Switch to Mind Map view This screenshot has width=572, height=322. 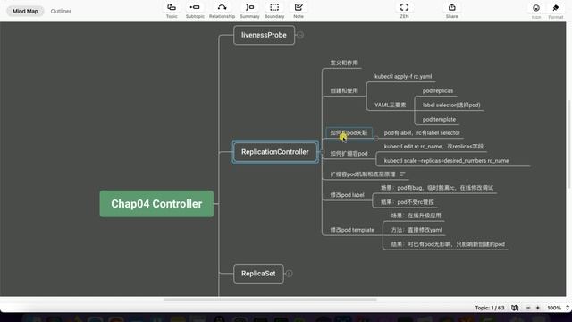point(25,11)
